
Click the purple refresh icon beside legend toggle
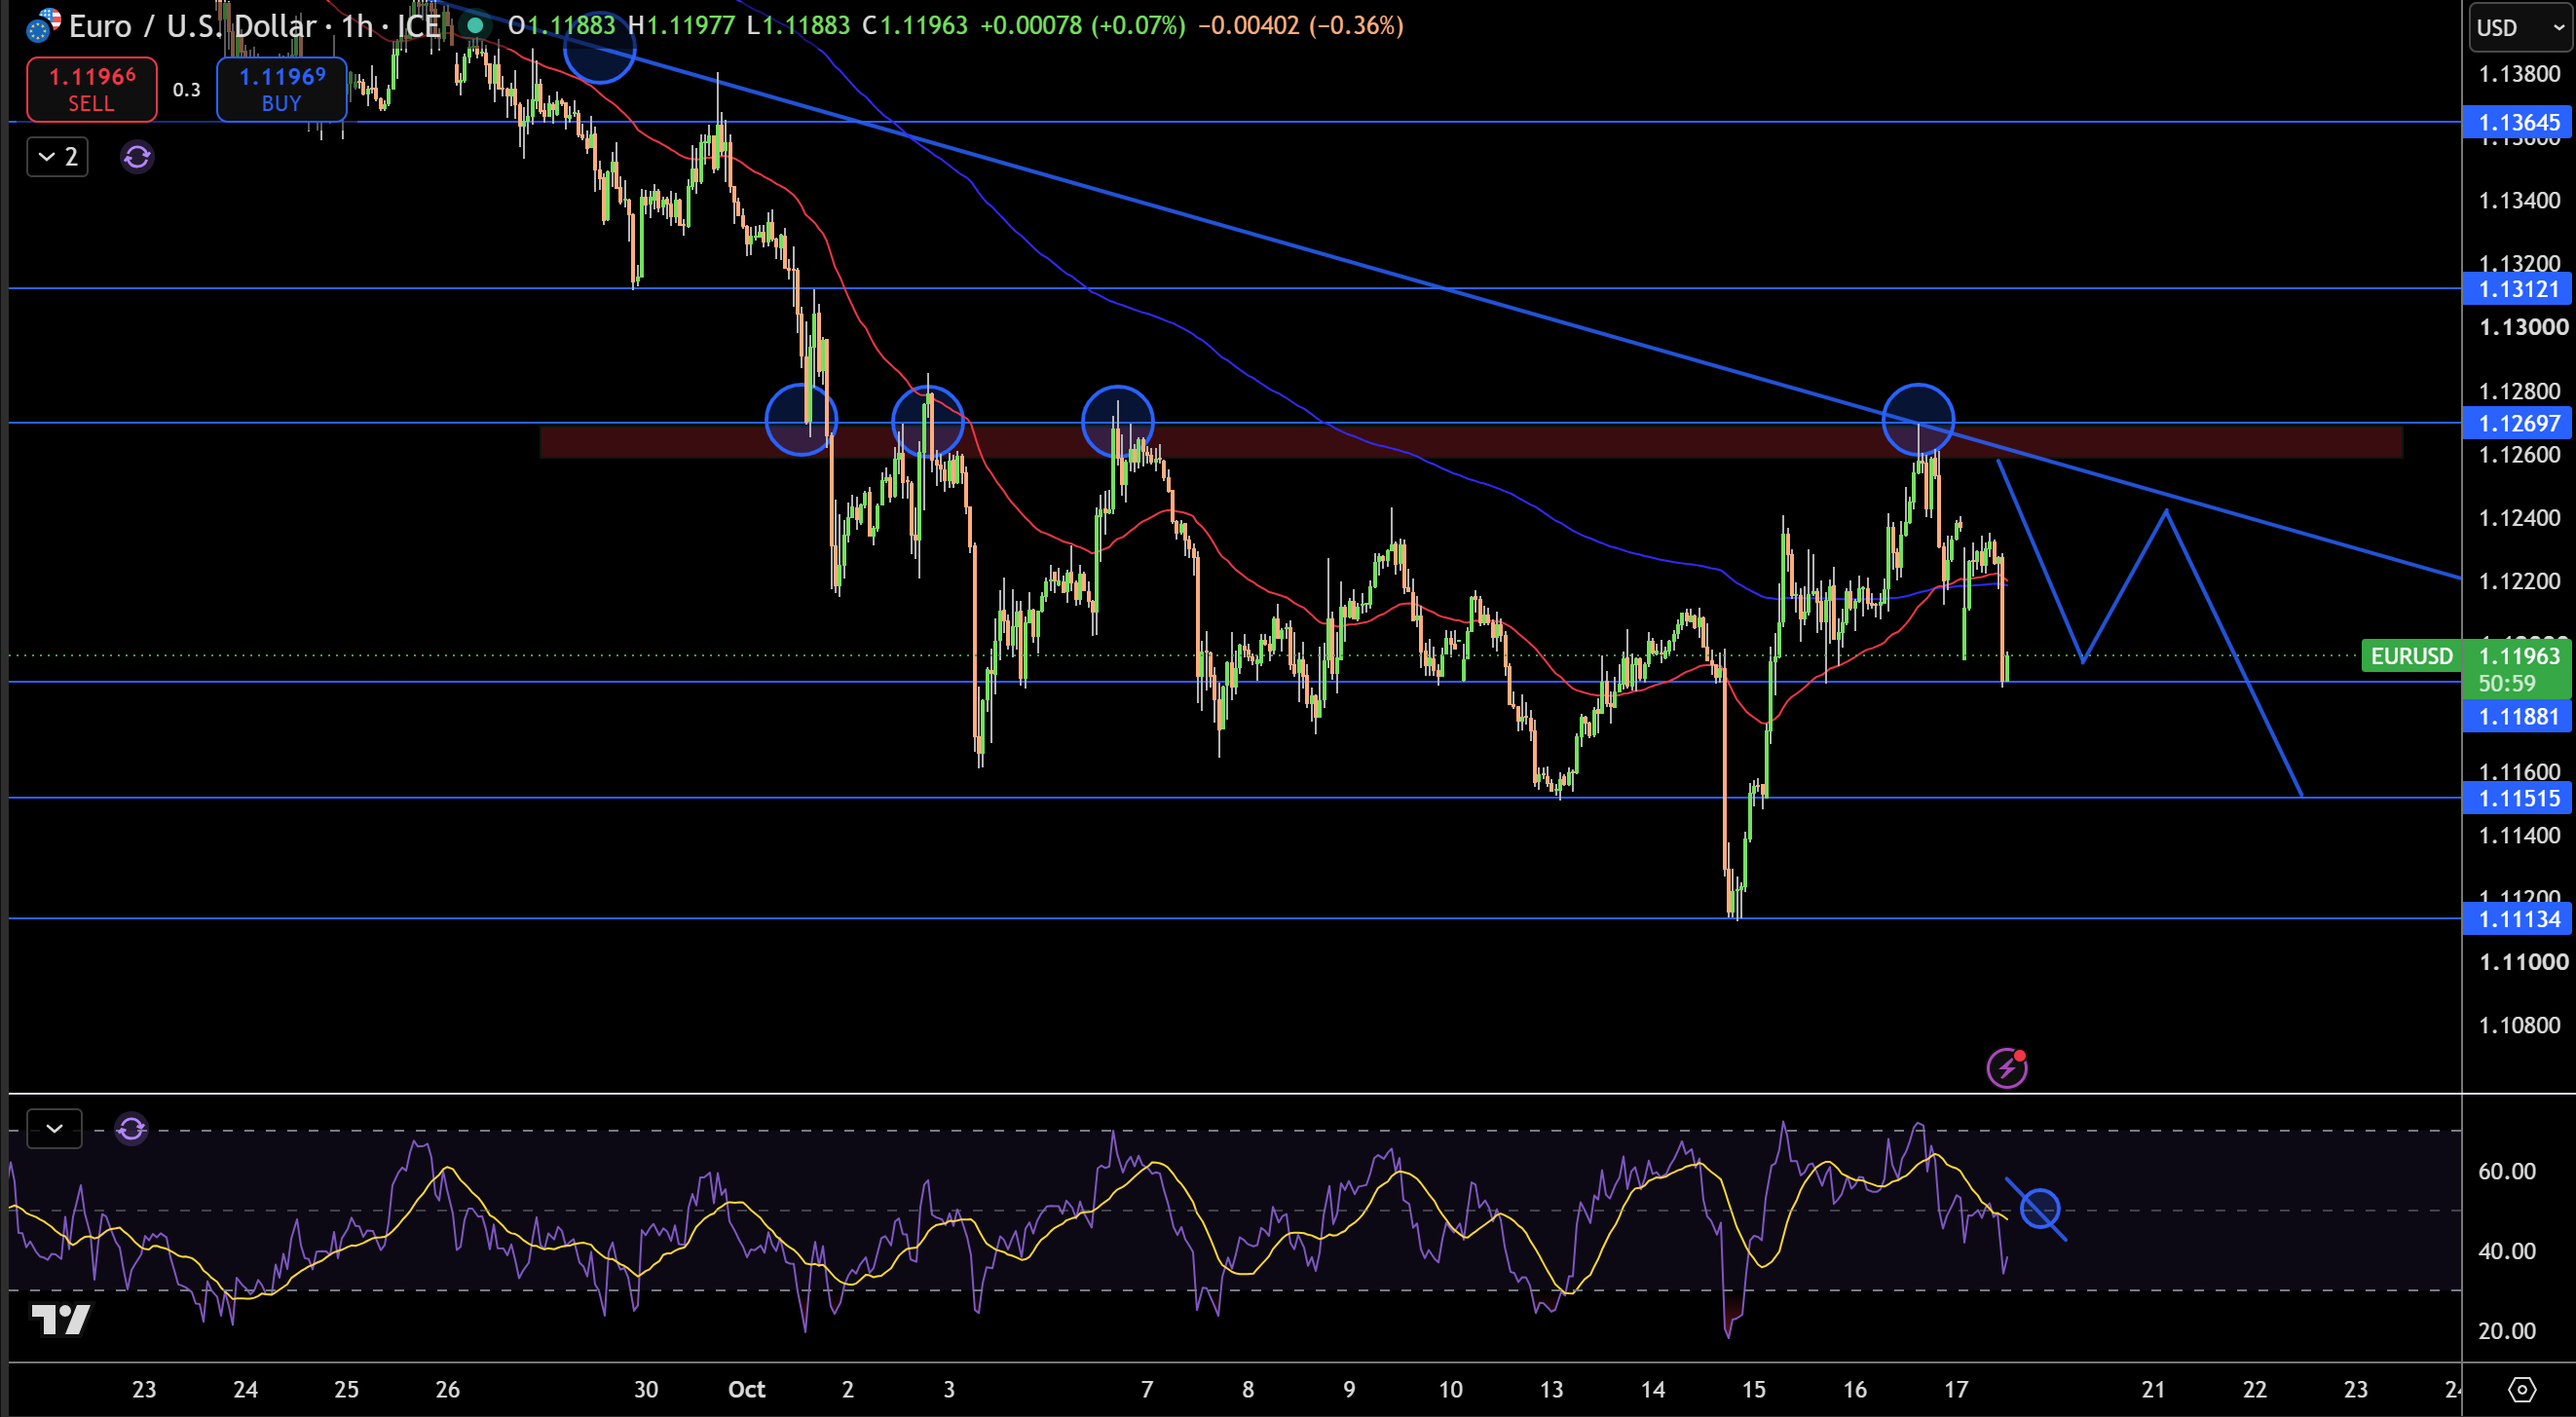[137, 157]
